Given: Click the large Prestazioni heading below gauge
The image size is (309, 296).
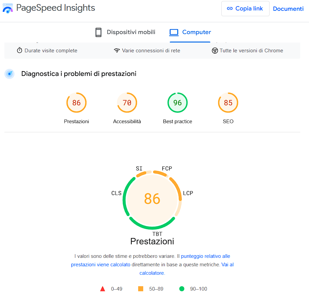Looking at the screenshot, I should coord(152,241).
